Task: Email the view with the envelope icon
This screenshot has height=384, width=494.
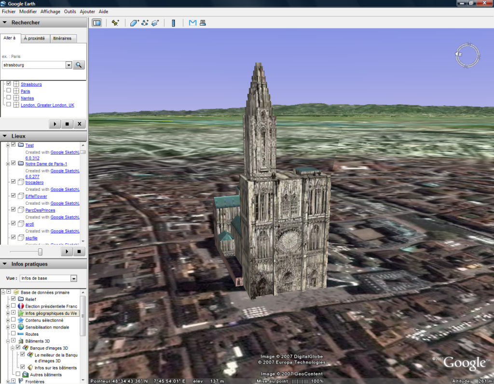Action: point(192,23)
